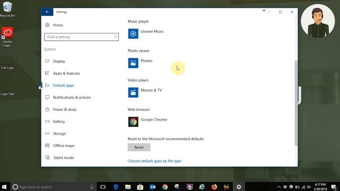The image size is (340, 191).
Task: Open Power & sleep page
Action: pos(65,110)
